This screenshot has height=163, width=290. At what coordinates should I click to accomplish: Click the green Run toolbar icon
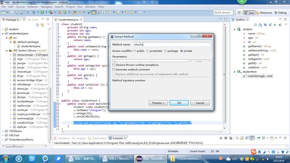42,13
